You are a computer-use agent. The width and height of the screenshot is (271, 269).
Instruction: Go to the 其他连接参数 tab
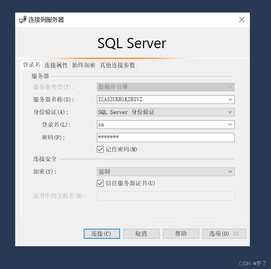pos(117,65)
